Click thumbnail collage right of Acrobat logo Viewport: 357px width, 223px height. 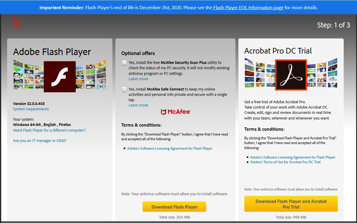322,73
